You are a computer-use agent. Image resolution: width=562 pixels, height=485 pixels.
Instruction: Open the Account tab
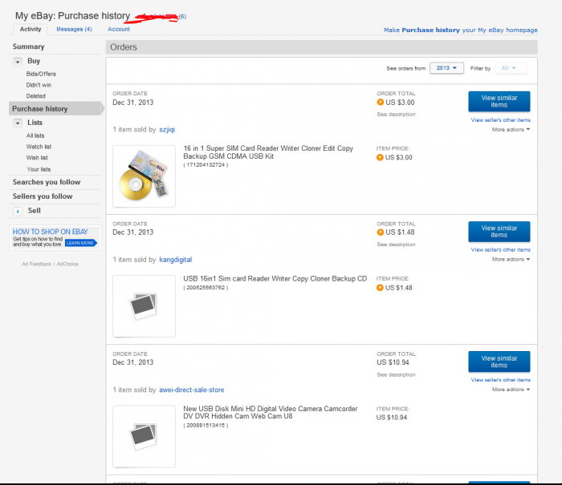pos(119,29)
